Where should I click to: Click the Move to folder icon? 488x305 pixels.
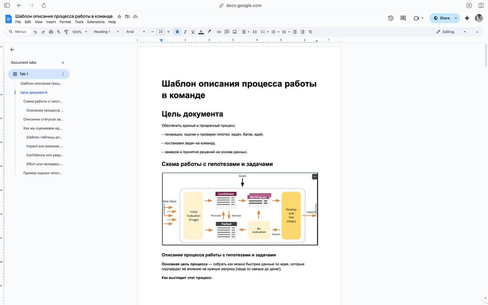(127, 16)
